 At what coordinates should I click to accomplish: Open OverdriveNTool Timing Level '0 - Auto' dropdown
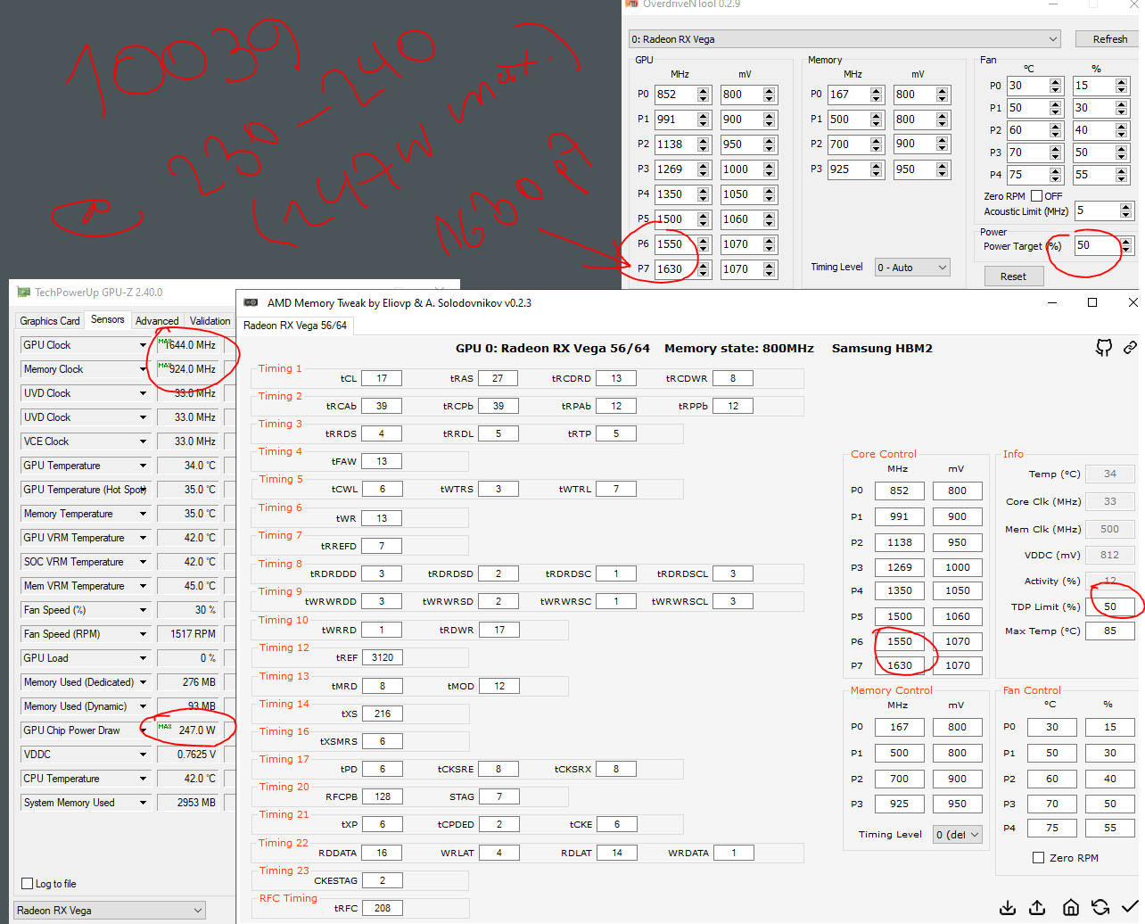click(x=912, y=267)
